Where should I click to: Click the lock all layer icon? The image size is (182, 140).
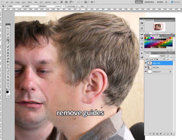pos(157,59)
